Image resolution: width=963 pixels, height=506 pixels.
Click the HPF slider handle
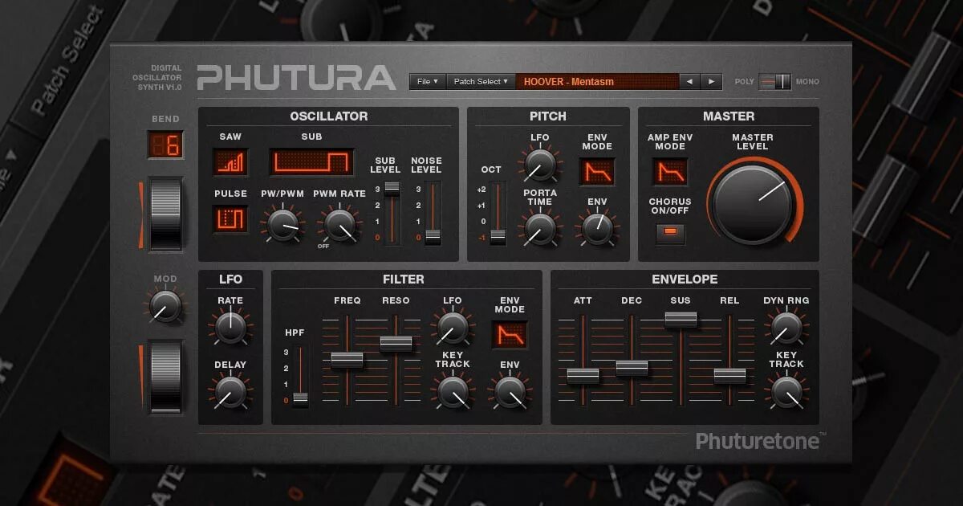(300, 398)
